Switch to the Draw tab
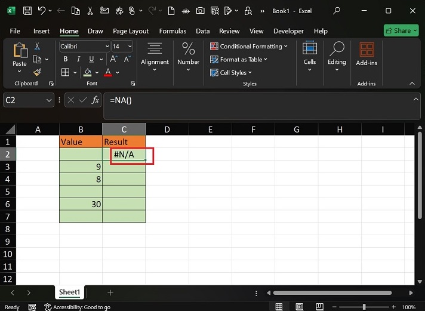The width and height of the screenshot is (425, 311). [x=96, y=31]
